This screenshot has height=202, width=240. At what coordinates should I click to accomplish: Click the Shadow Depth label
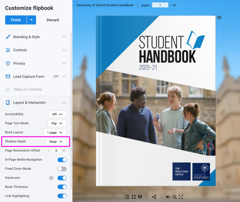[x=16, y=141]
